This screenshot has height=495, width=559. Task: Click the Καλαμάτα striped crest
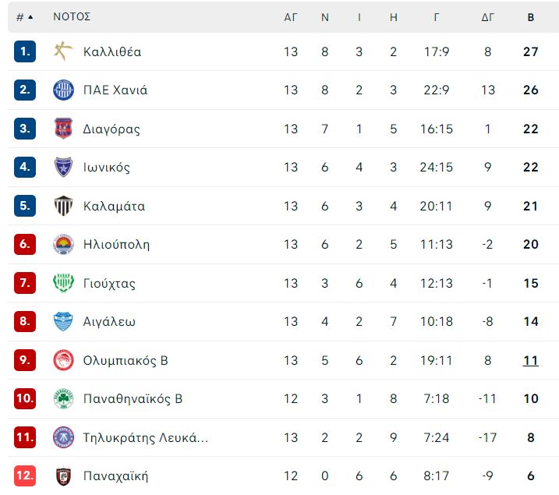coord(63,206)
